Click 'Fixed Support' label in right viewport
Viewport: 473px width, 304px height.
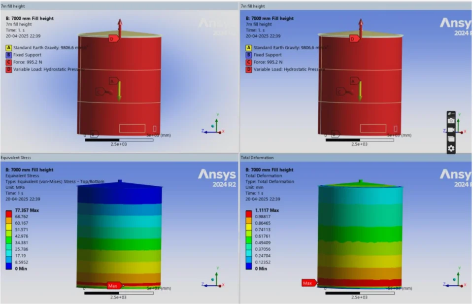point(267,55)
